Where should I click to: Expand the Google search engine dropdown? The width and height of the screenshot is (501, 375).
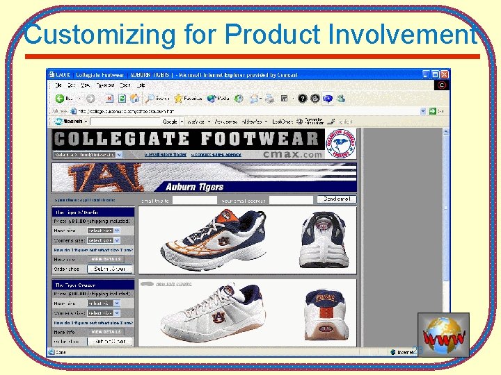182,122
